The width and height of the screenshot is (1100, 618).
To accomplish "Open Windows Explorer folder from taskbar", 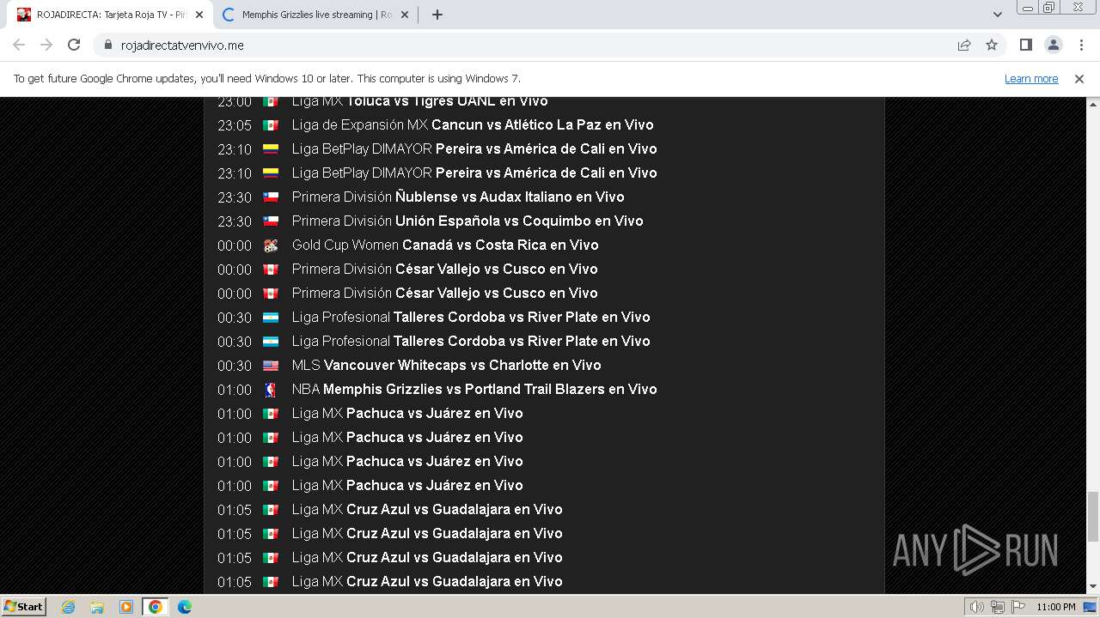I will click(x=97, y=607).
